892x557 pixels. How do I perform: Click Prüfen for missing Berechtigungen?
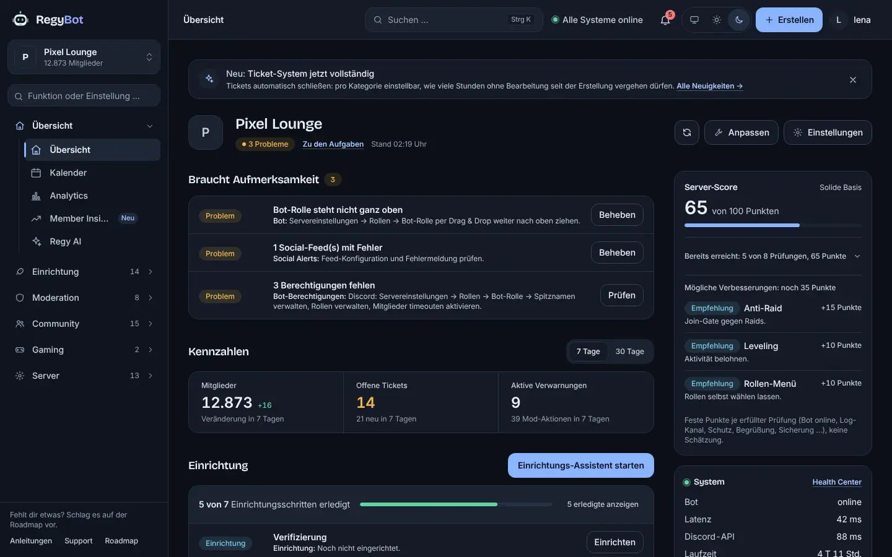pos(622,295)
